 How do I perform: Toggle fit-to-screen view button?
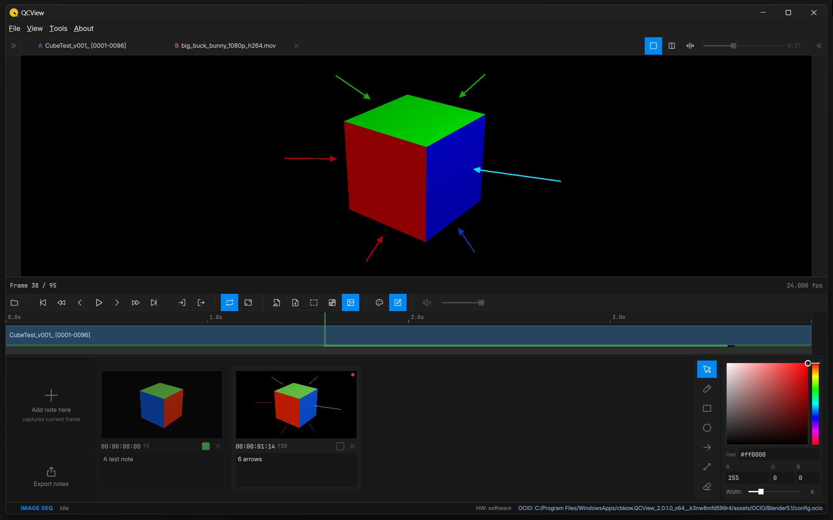[x=248, y=302]
